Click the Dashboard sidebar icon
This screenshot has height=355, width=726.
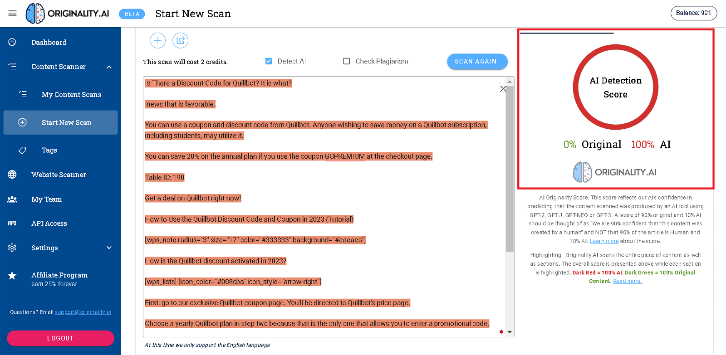(x=12, y=42)
